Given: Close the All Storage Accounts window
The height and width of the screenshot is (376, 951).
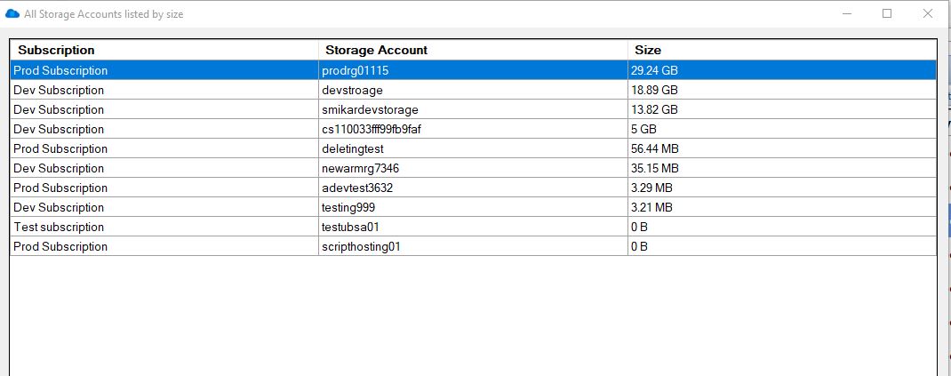Looking at the screenshot, I should [x=927, y=13].
